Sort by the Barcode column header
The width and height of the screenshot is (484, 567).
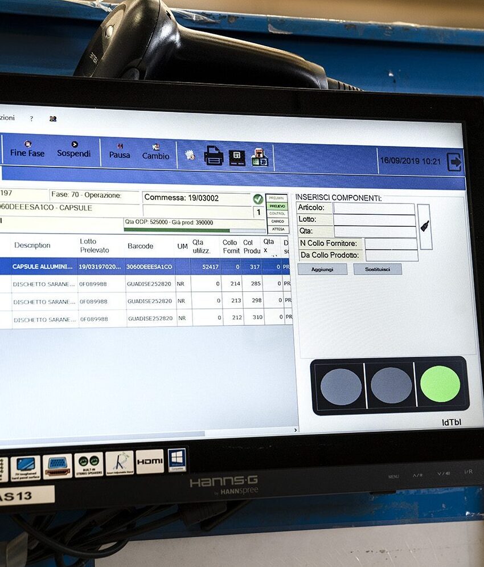[x=140, y=246]
